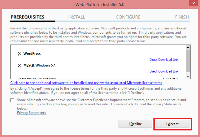Viewport: 200px width, 137px height.
Task: Select the INSTALL step tab
Action: coord(77,17)
